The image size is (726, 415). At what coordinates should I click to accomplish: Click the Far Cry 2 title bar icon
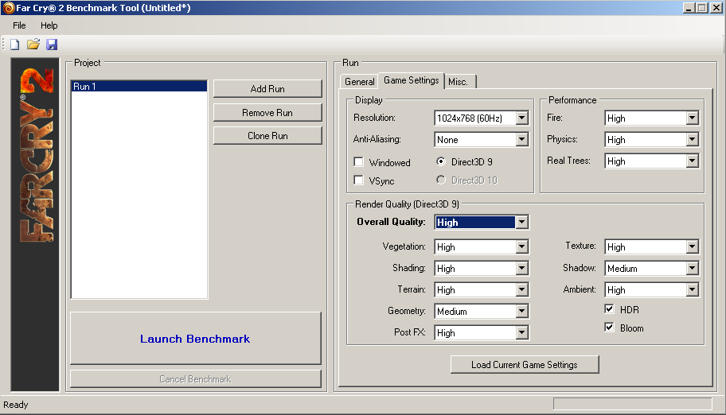tap(8, 8)
